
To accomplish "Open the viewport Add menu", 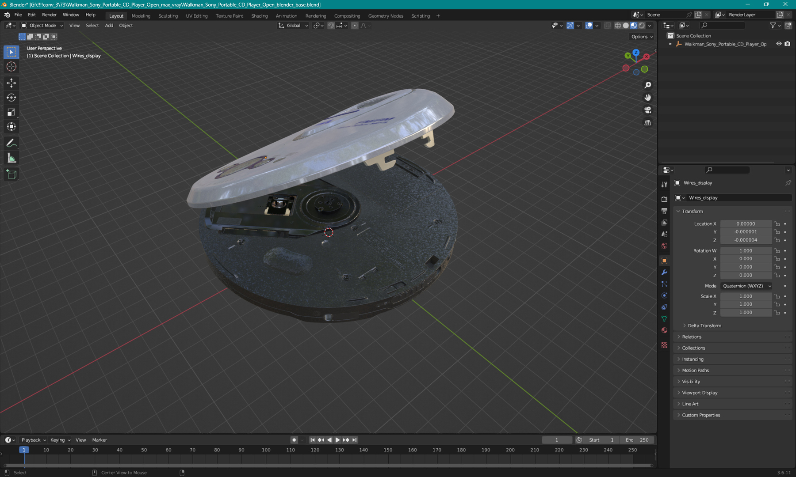I will [109, 26].
